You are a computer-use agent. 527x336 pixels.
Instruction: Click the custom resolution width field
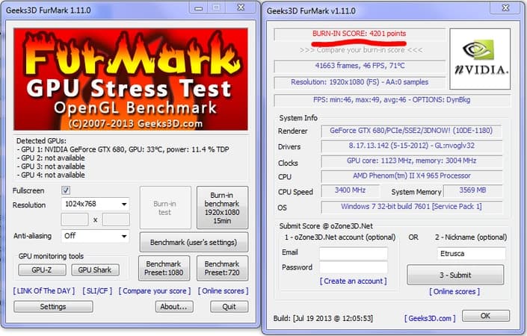pyautogui.click(x=75, y=220)
